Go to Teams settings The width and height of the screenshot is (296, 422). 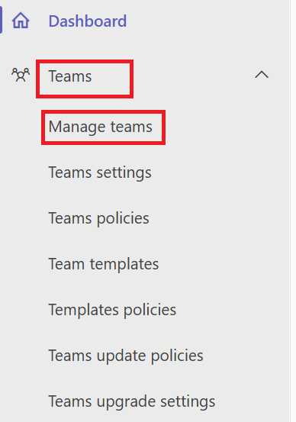point(100,172)
